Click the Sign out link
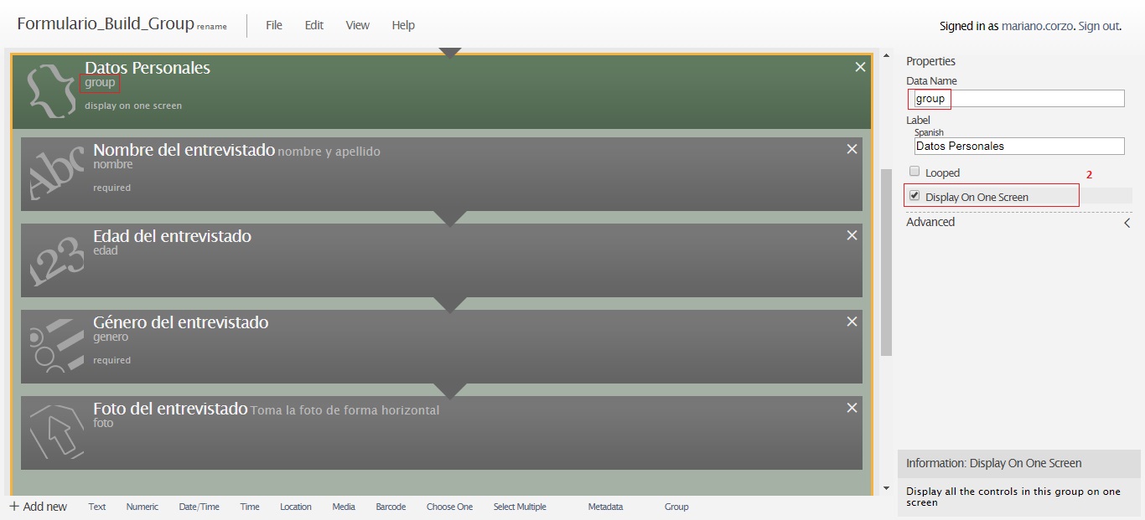1145x520 pixels. click(x=1099, y=26)
